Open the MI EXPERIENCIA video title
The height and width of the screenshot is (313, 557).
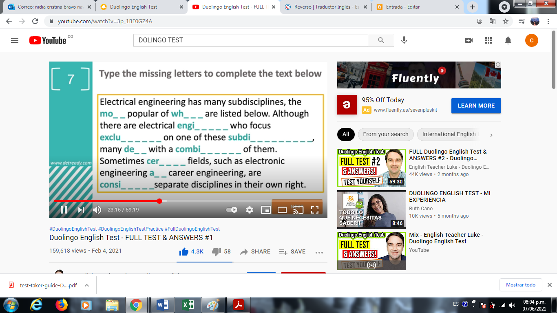[x=450, y=196]
